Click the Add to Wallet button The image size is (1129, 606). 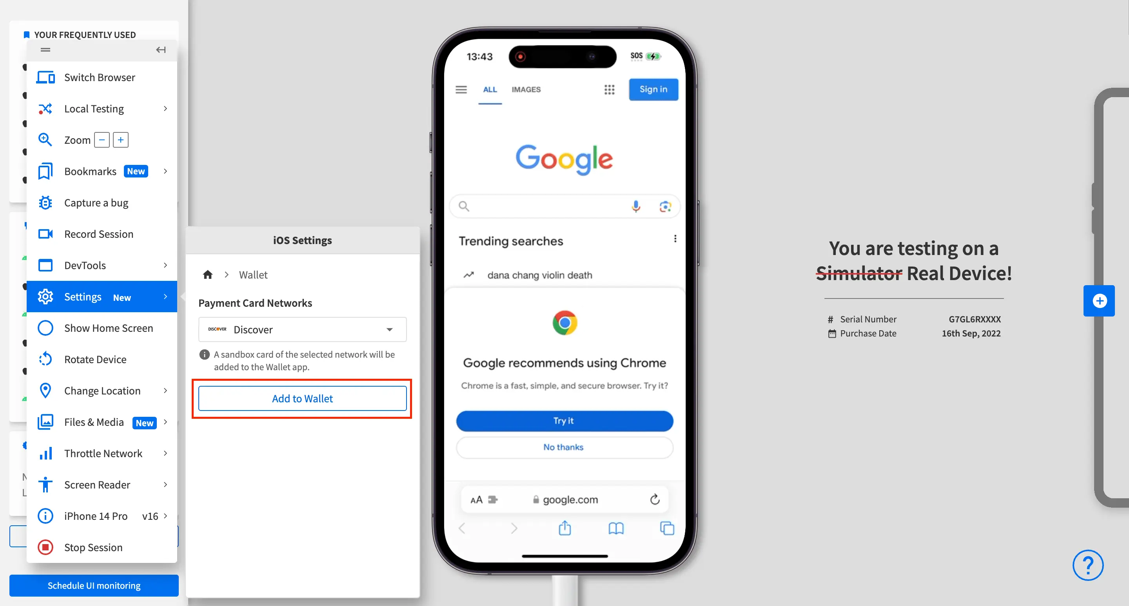coord(302,398)
